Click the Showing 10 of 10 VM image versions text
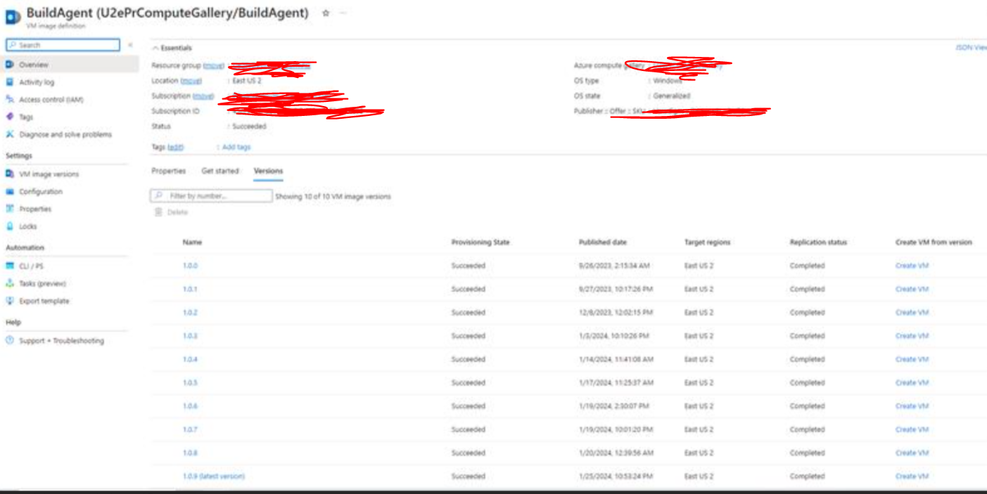This screenshot has width=987, height=494. point(333,197)
